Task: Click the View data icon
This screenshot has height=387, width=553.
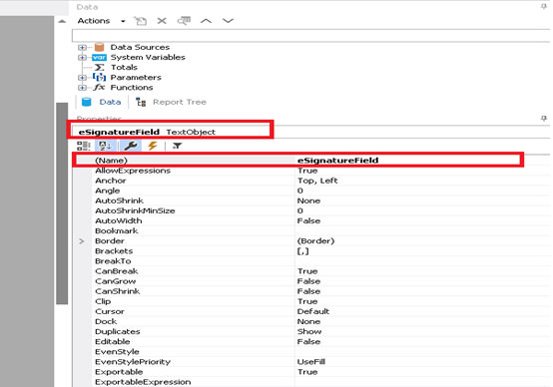Action: 184,21
